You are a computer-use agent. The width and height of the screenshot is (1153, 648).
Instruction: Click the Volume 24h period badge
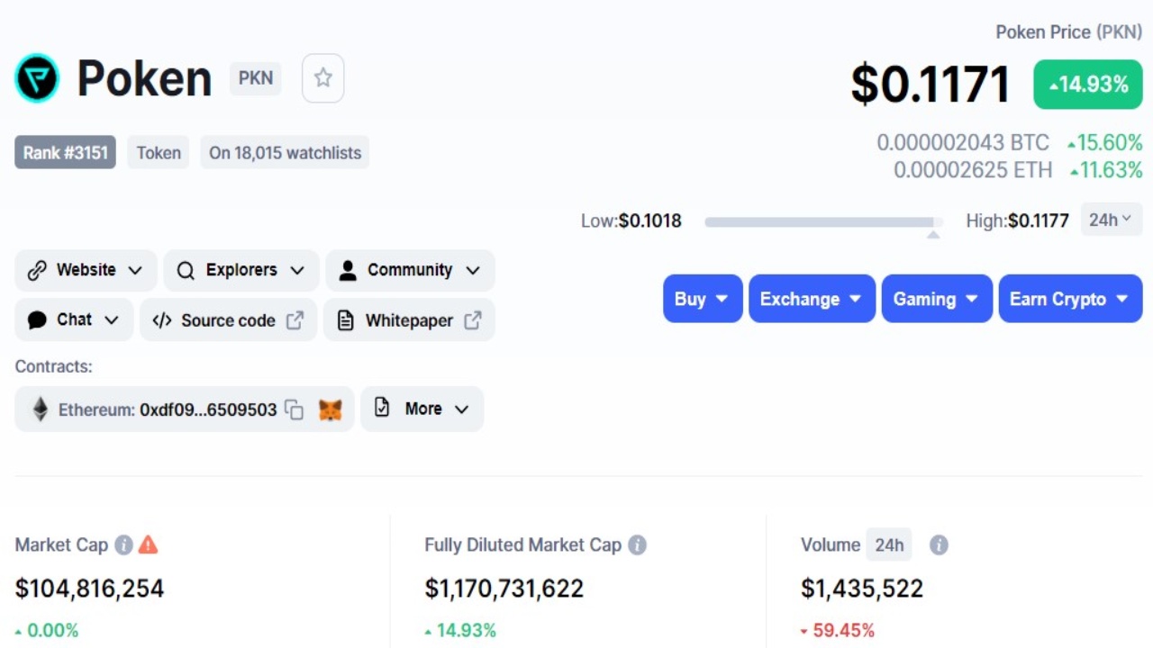tap(889, 544)
